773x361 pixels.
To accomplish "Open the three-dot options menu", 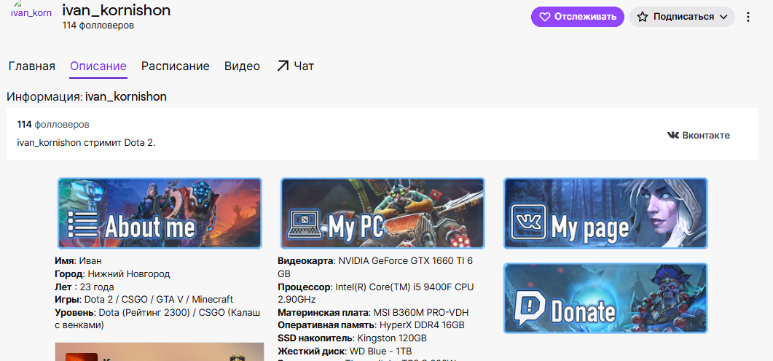I will pos(748,17).
